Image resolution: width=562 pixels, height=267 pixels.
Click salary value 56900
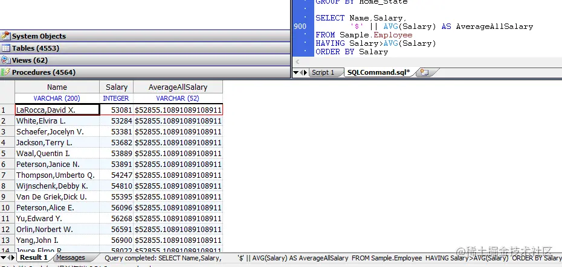point(117,240)
